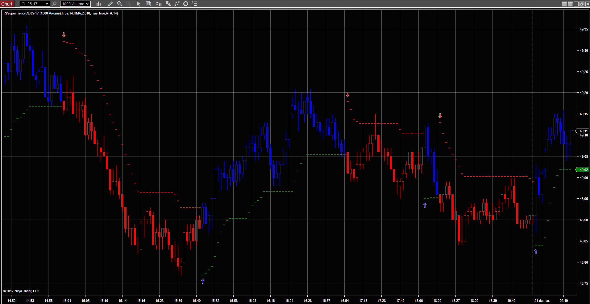Viewport: 590px width, 304px height.
Task: Click the second gray link square
Action: [570, 4]
